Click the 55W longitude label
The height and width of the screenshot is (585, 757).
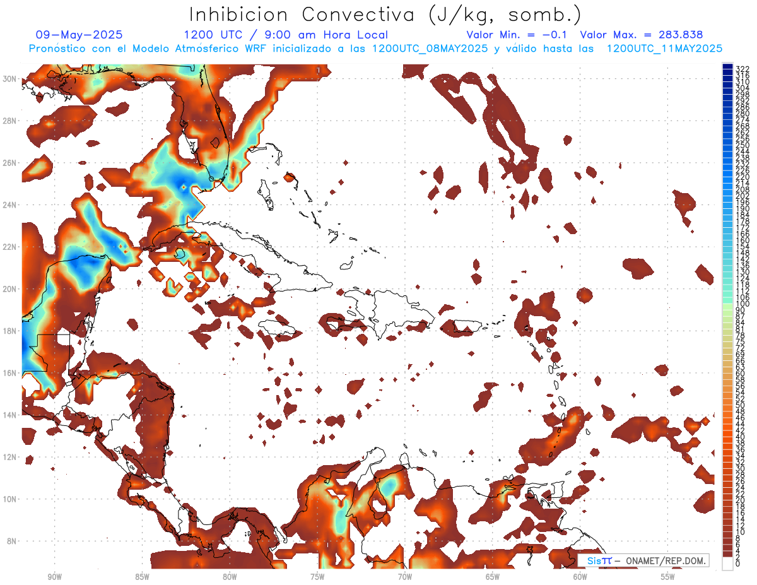(668, 577)
